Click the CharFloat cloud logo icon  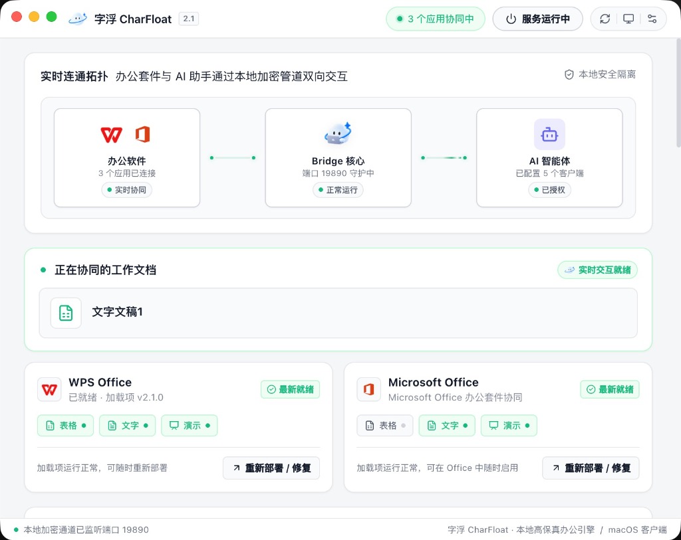[x=78, y=19]
